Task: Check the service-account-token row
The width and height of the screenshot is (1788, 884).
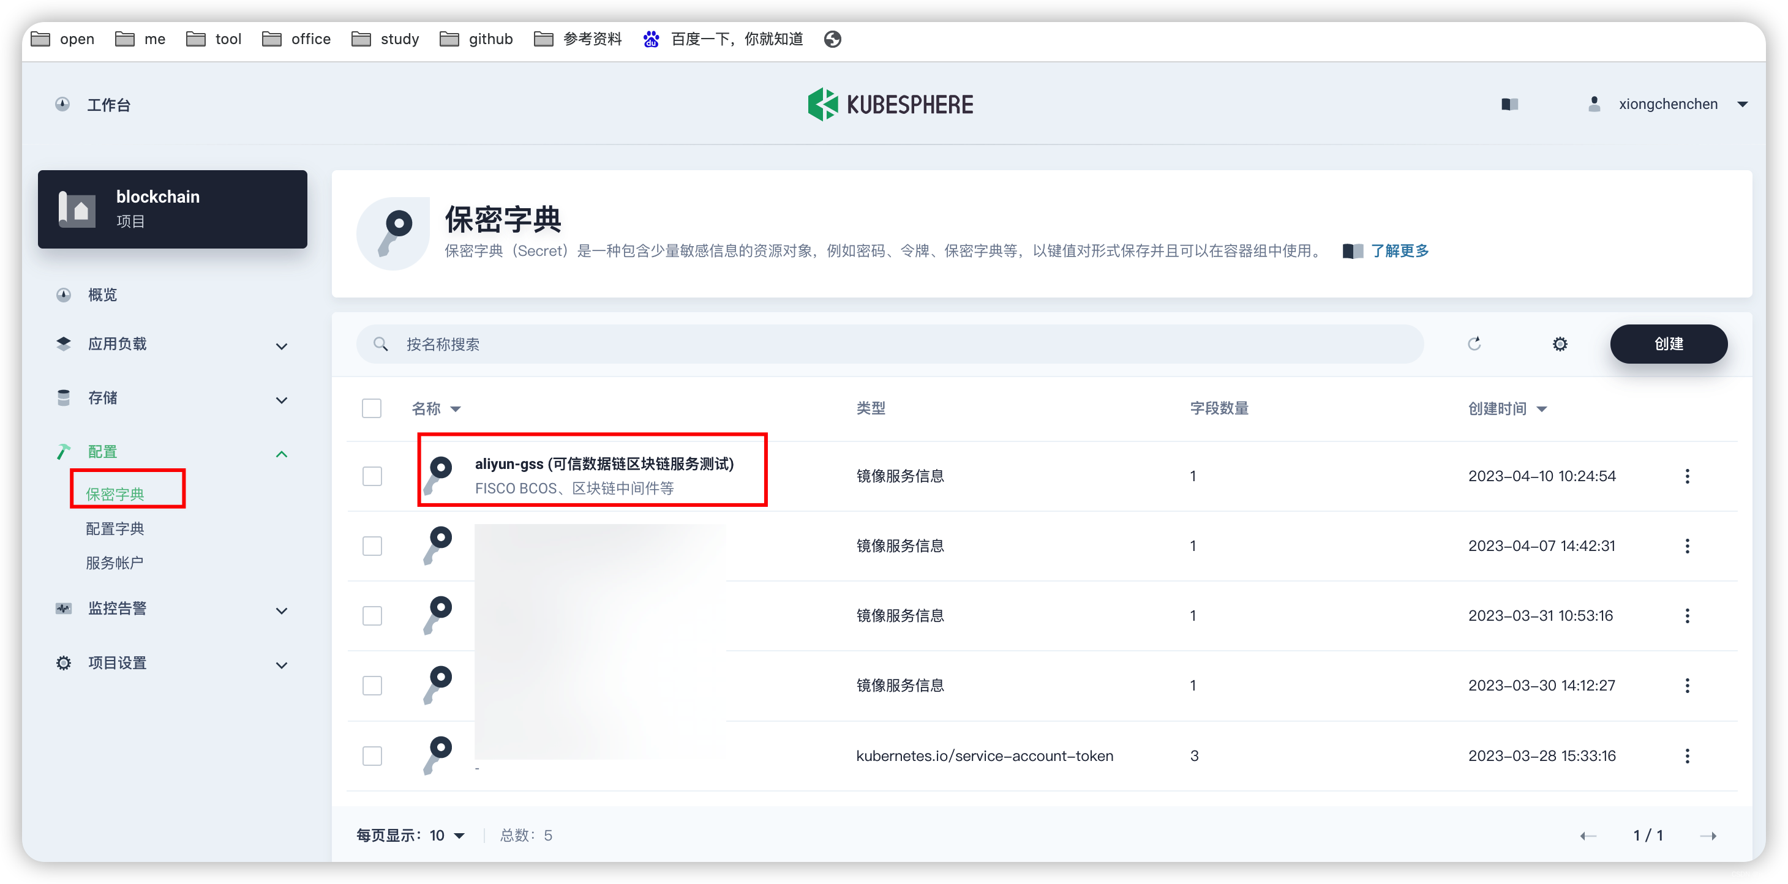Action: pyautogui.click(x=372, y=755)
